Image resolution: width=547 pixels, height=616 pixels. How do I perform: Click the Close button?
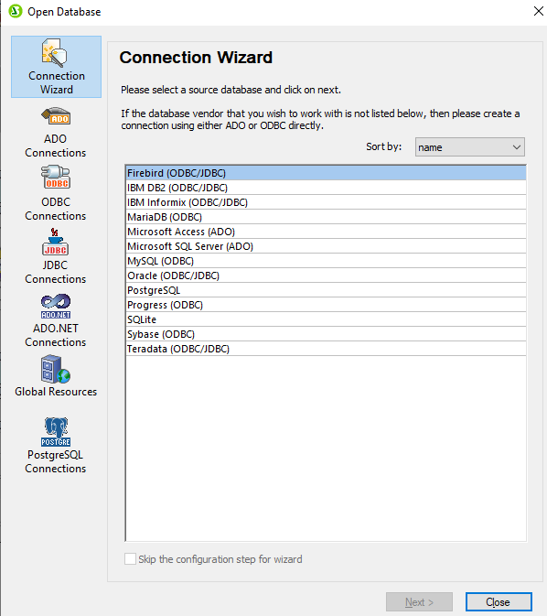click(x=499, y=601)
